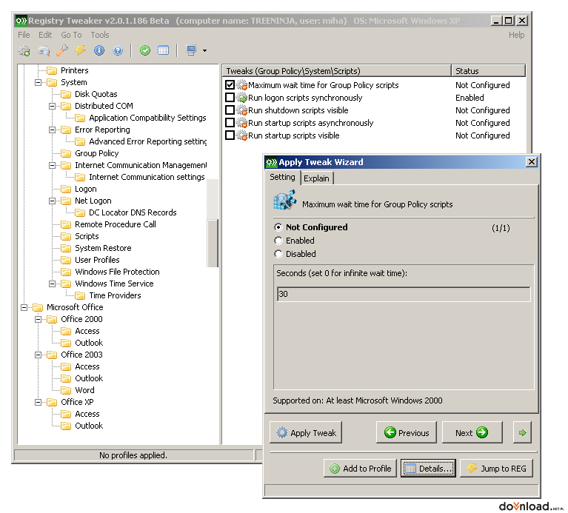568x513 pixels.
Task: Click the Next button
Action: [472, 432]
